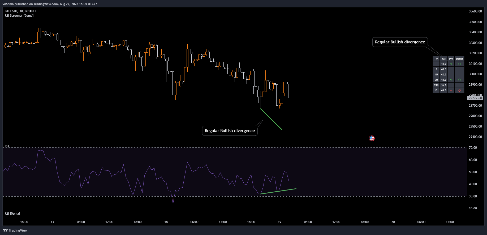Click the green divergence trendline on the RSI line

[x=278, y=191]
